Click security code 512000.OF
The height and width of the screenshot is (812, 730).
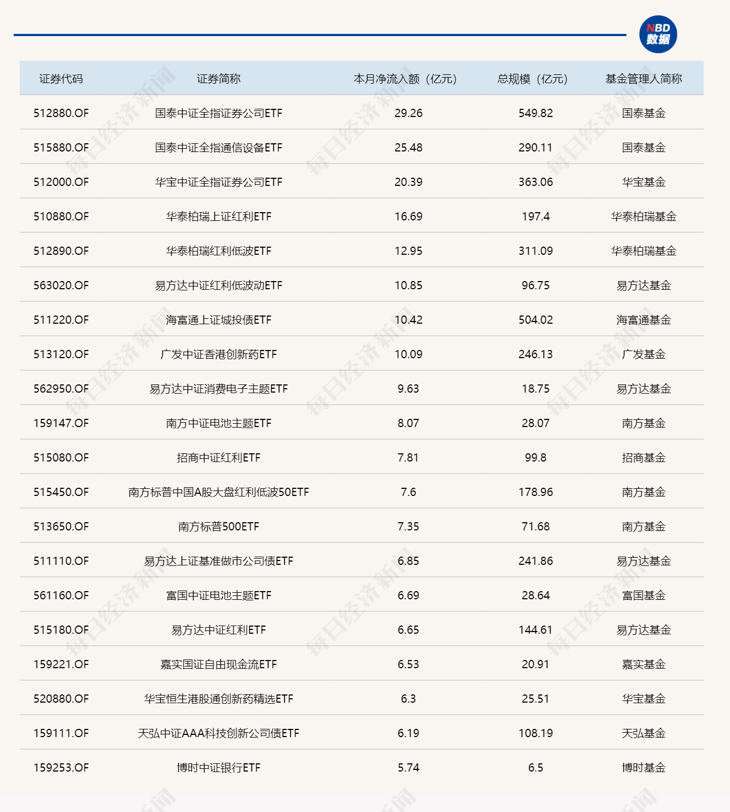[x=61, y=182]
